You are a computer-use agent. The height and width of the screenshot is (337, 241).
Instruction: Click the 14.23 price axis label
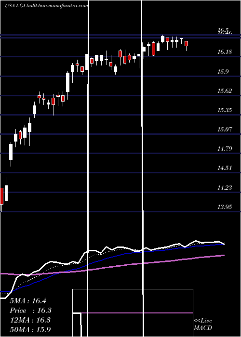[x=225, y=188]
